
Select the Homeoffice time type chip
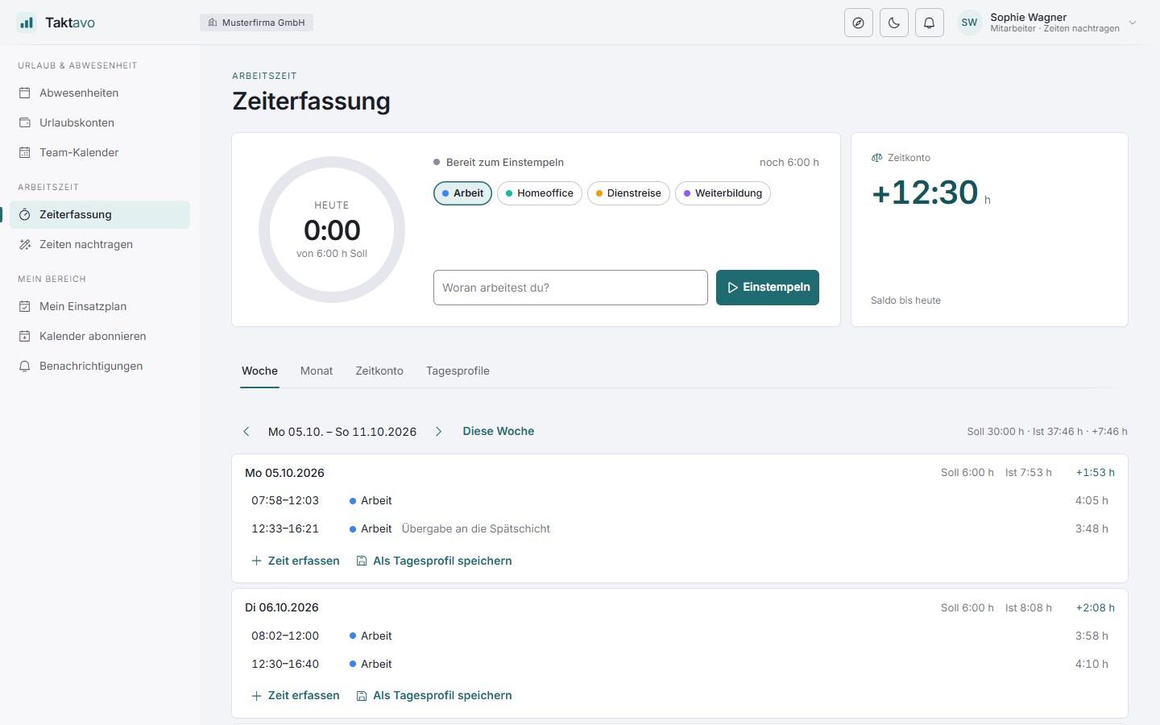coord(540,193)
